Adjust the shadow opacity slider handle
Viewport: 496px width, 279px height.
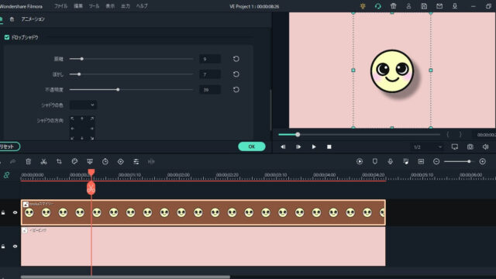coord(118,90)
